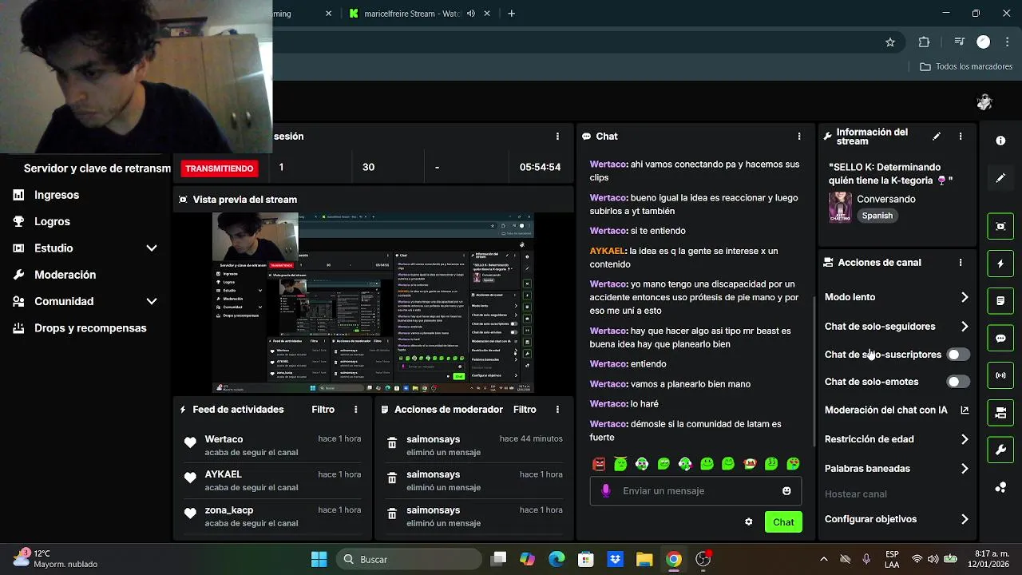The width and height of the screenshot is (1022, 575).
Task: Expand the Comunidad sidebar section
Action: click(152, 301)
